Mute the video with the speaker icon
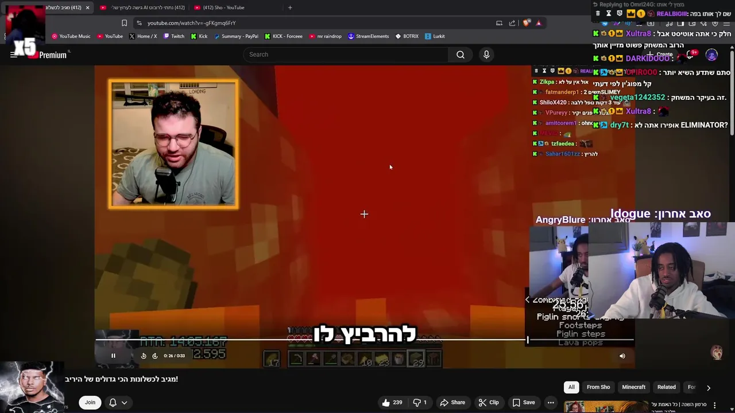Screen dimensions: 735x413 pyautogui.click(x=622, y=356)
